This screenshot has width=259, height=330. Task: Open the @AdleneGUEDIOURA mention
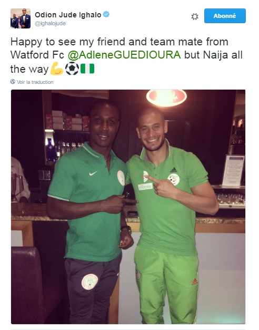click(x=124, y=55)
